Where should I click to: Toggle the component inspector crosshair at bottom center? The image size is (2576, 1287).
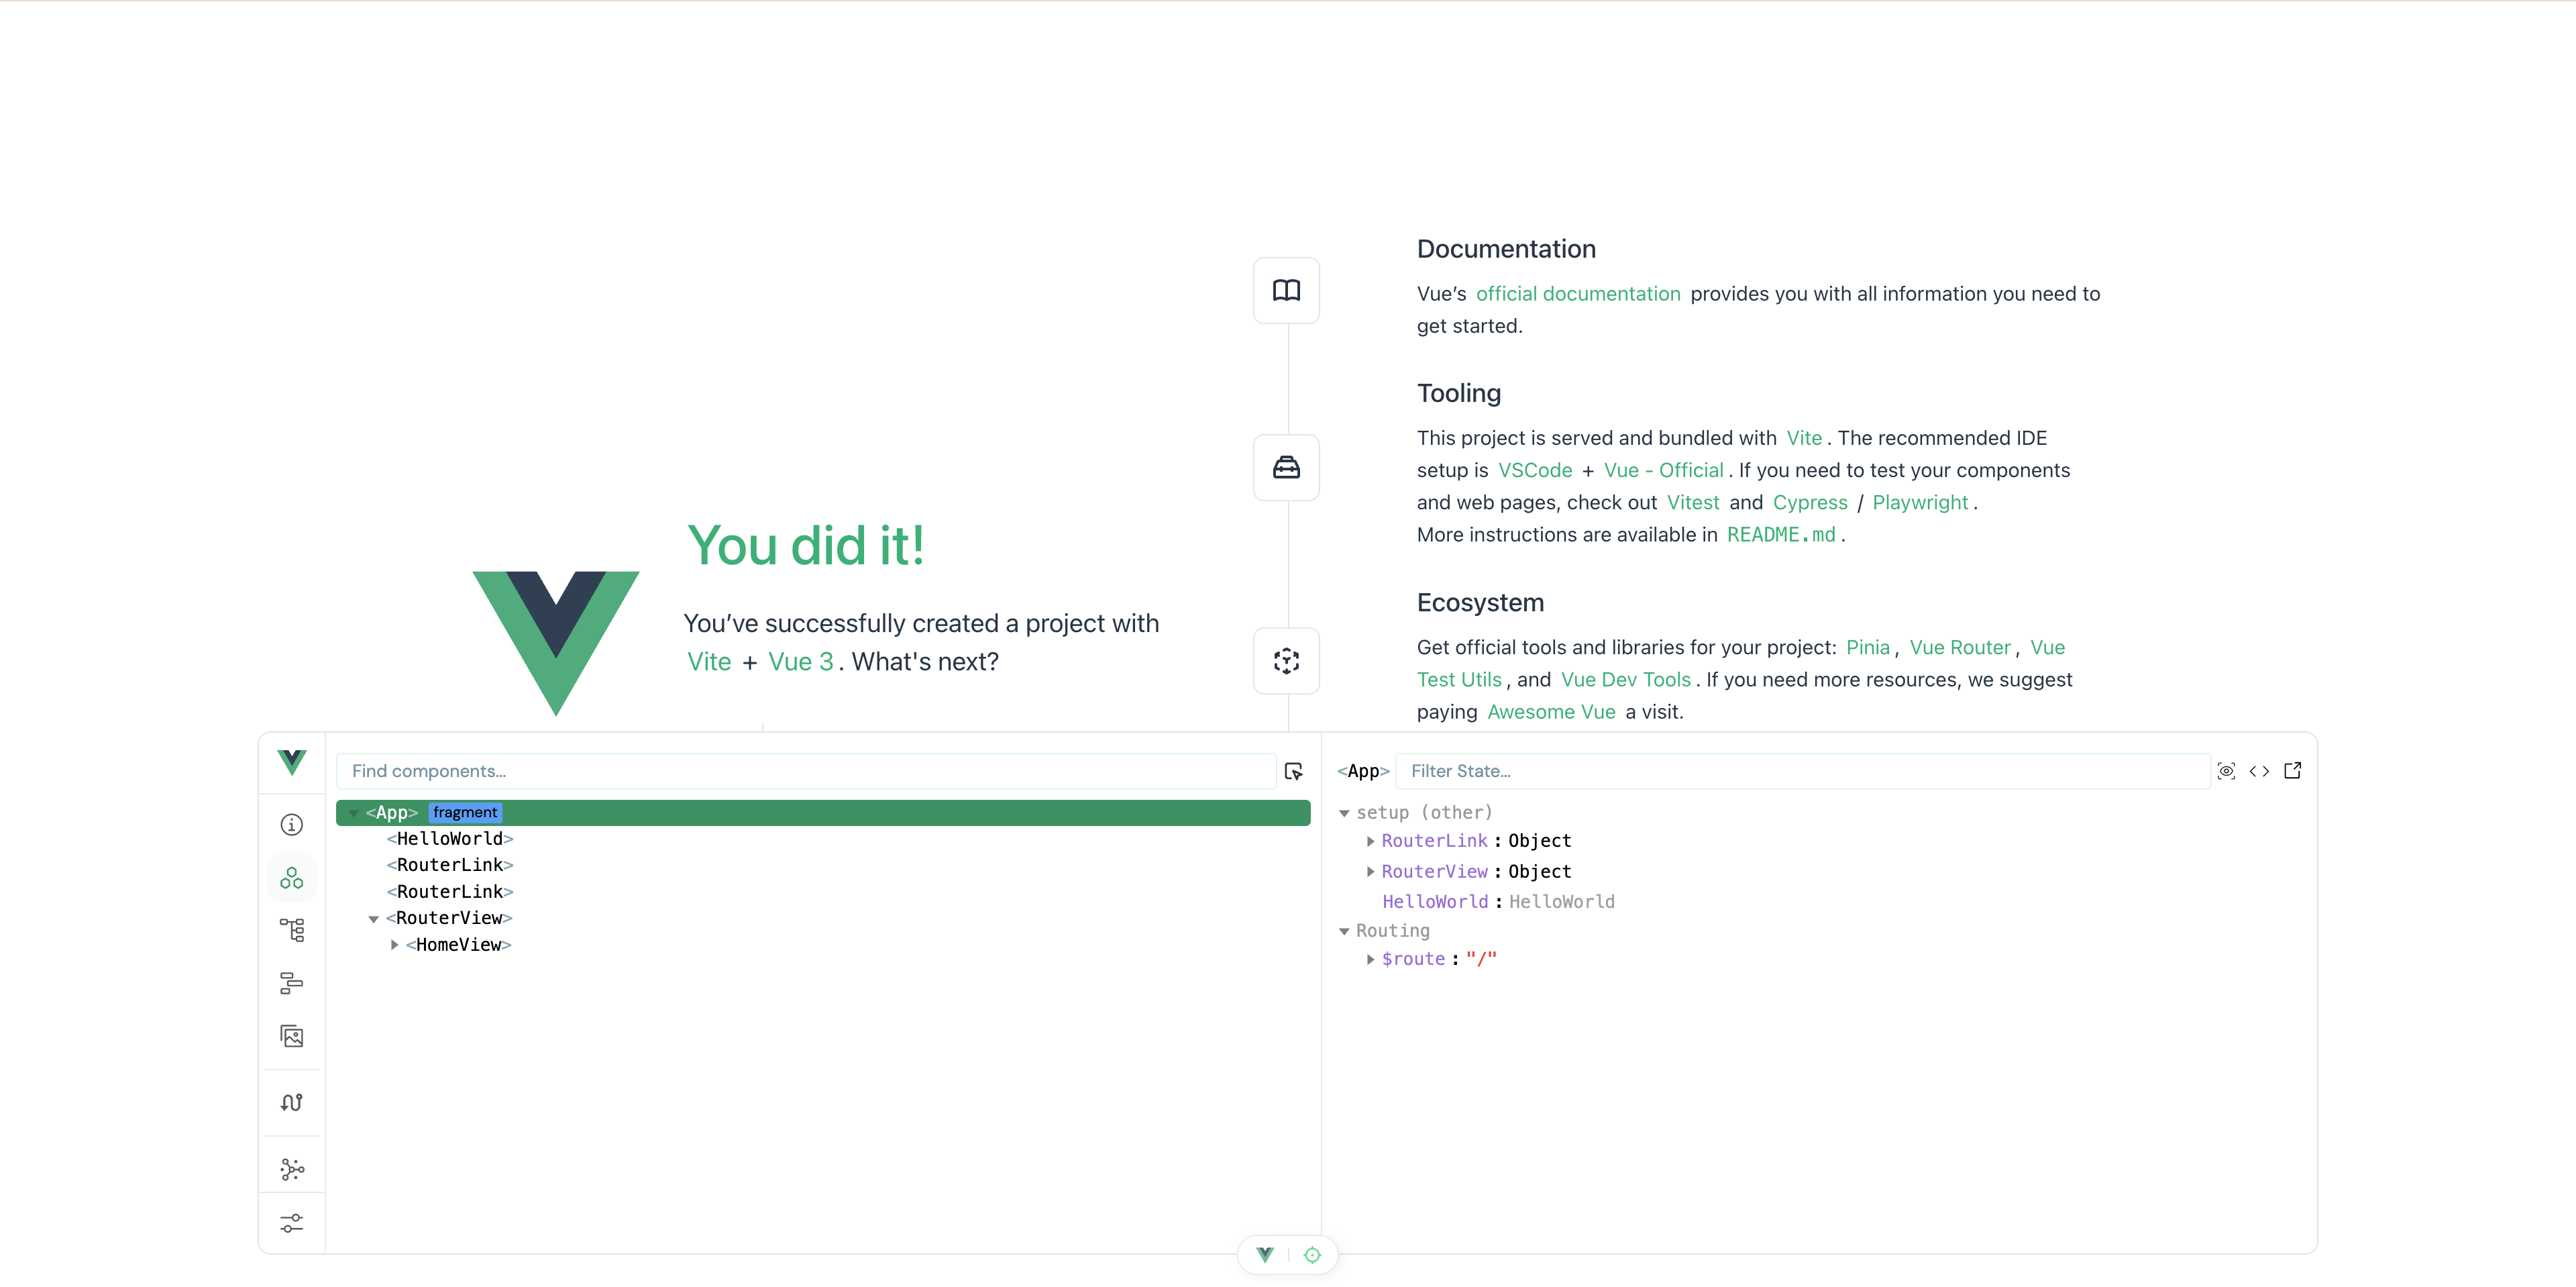click(1312, 1254)
